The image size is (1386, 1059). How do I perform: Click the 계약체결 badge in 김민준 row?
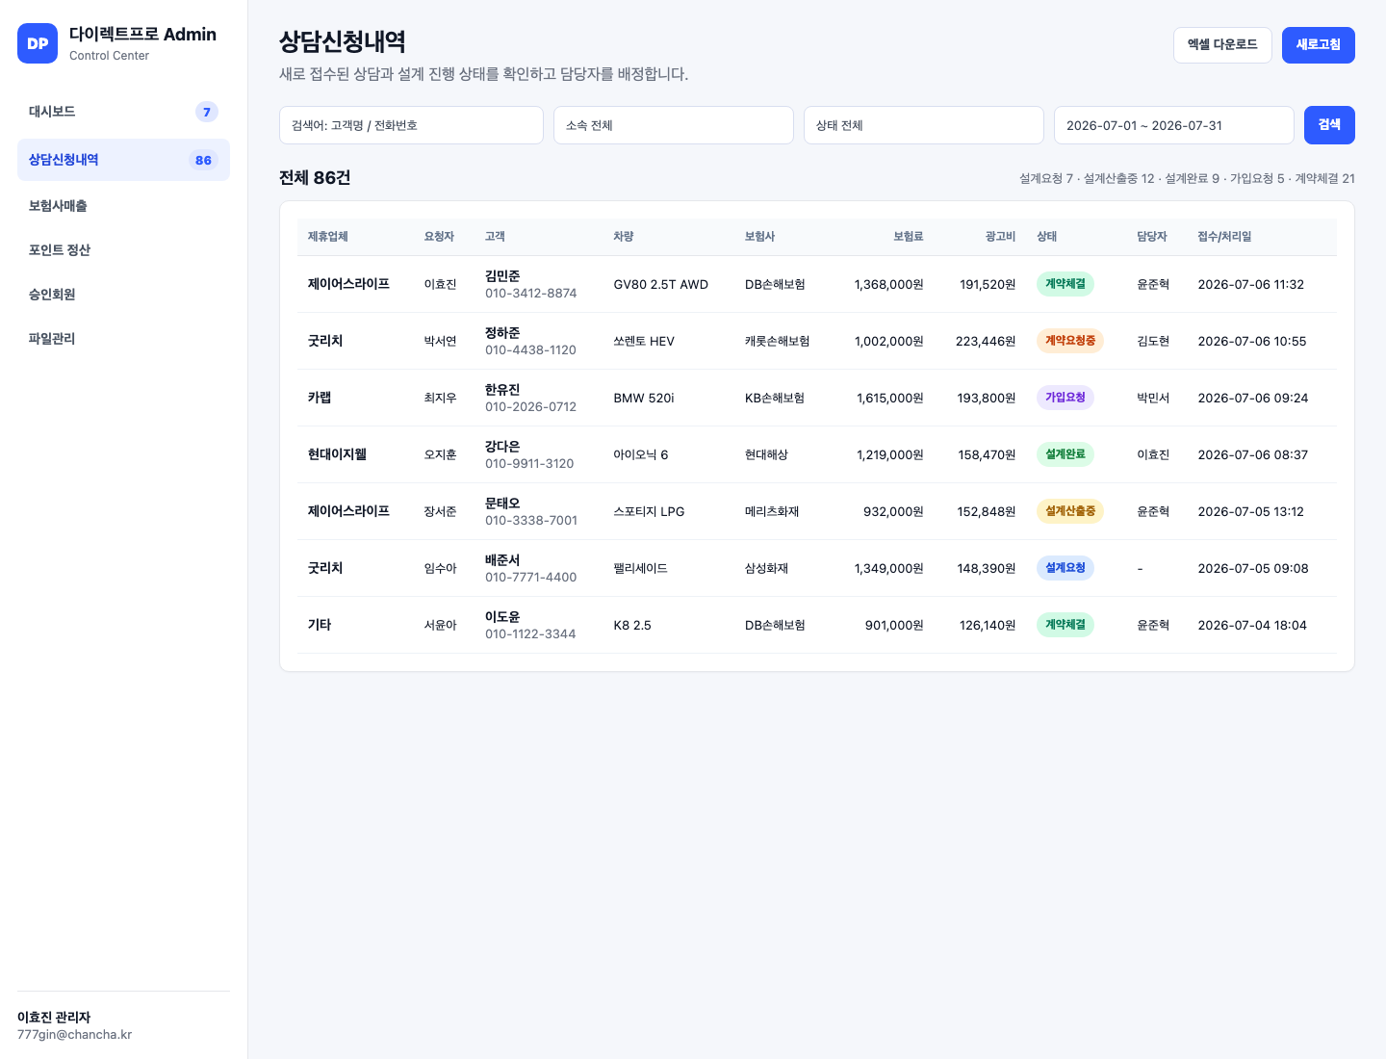tap(1065, 284)
